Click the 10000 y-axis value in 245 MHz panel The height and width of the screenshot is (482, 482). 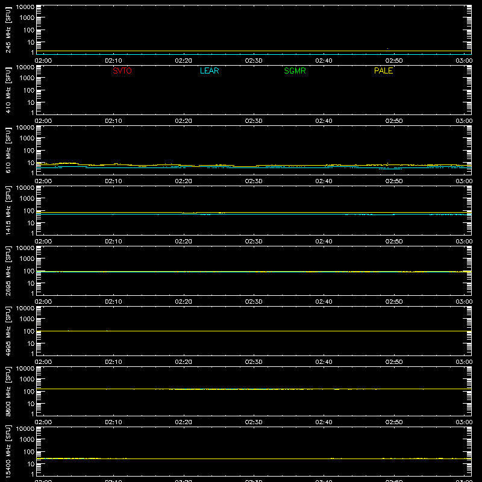(25, 7)
